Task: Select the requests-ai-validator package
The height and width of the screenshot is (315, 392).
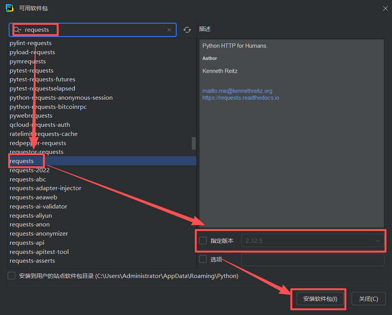Action: pos(39,206)
